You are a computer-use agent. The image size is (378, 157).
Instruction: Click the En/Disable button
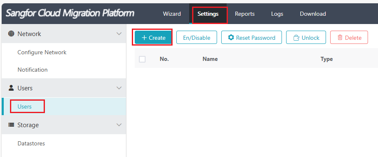(196, 37)
